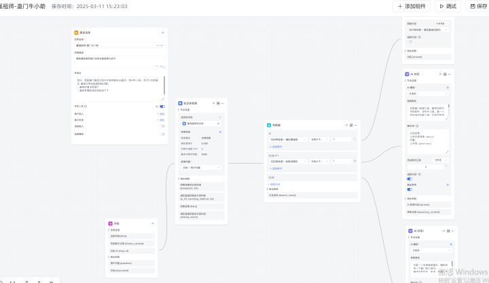Toggle the 文件上传 switch in 基本信息

162,107
